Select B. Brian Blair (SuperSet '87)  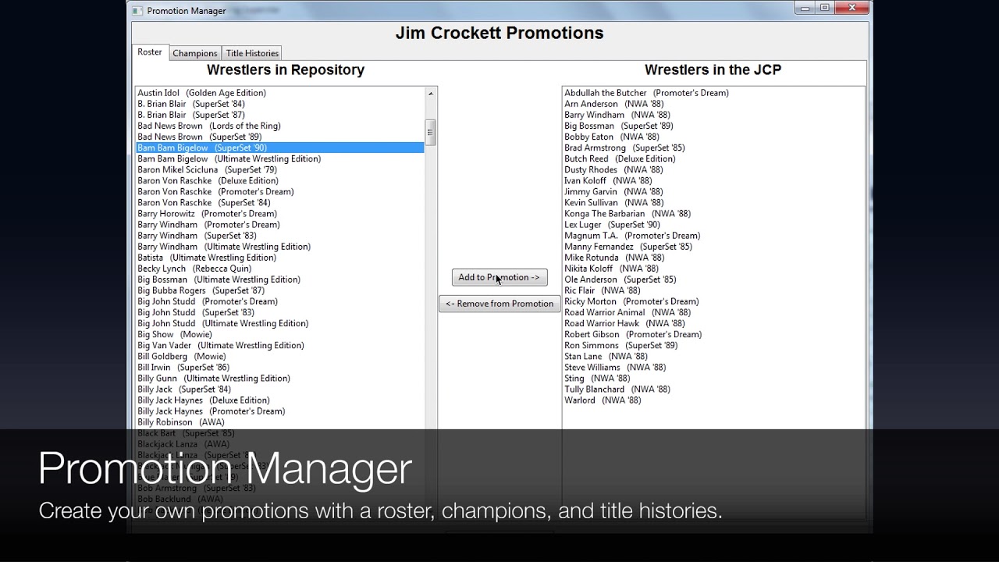click(x=280, y=115)
